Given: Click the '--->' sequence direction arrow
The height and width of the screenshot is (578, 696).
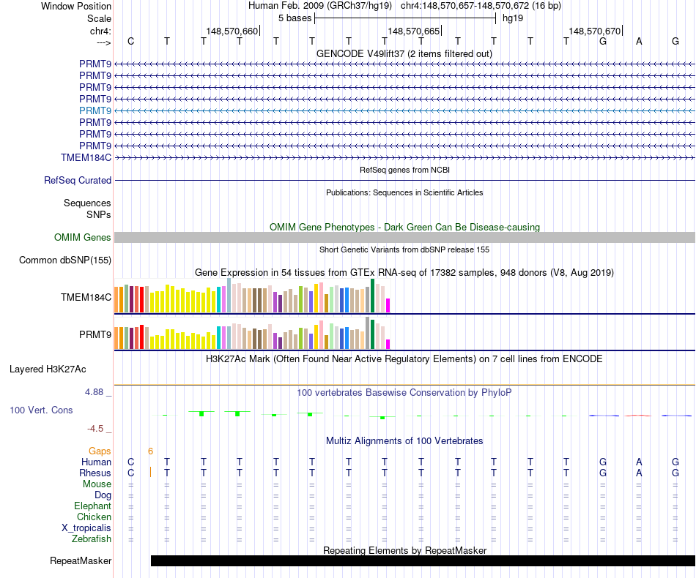Looking at the screenshot, I should 104,42.
